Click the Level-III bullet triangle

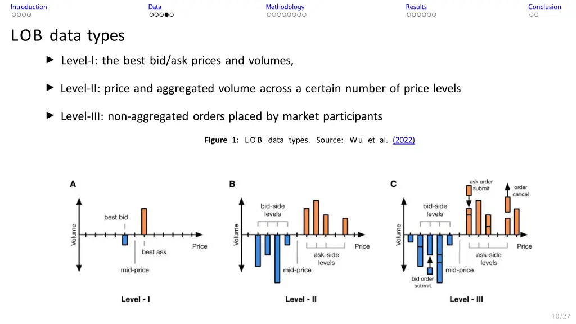[x=50, y=115]
